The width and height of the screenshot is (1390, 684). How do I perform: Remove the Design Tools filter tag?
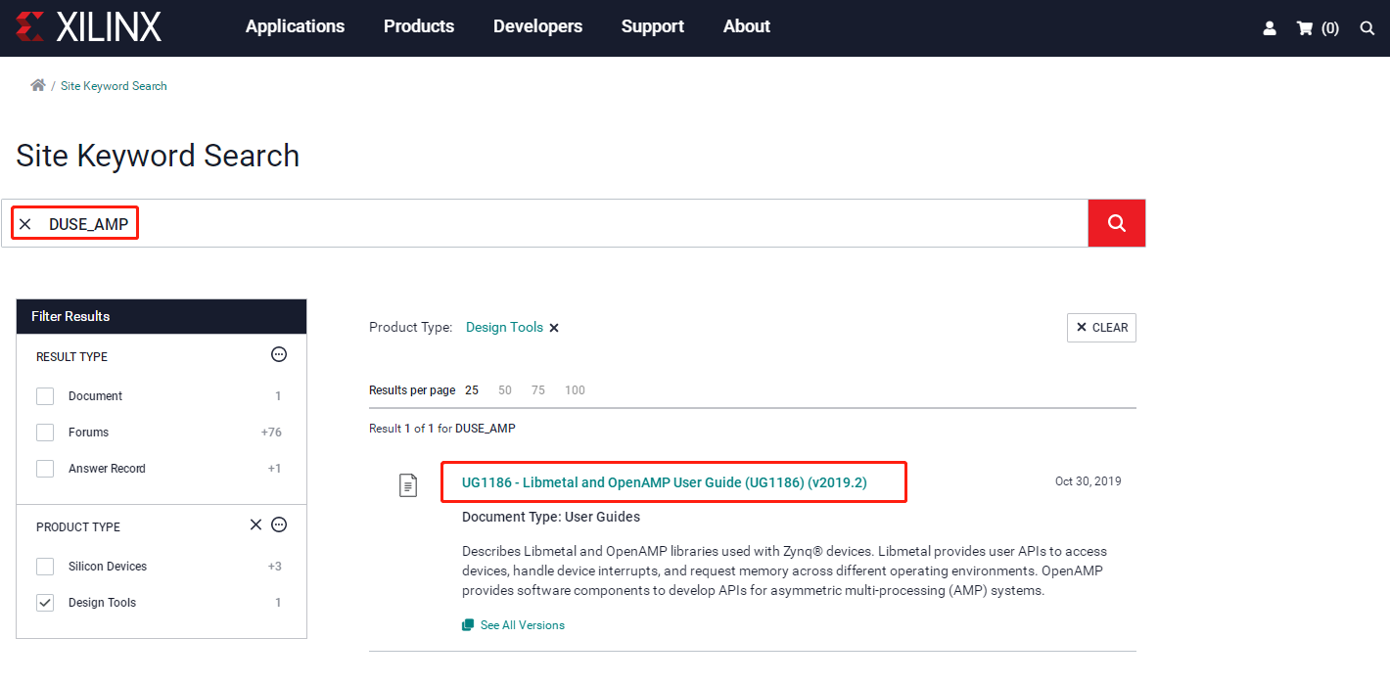coord(554,328)
